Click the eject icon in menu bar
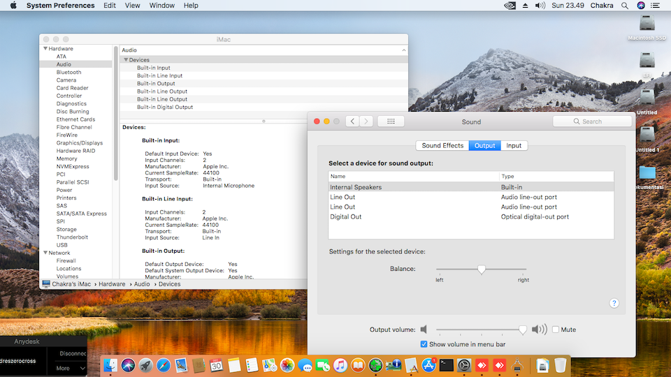This screenshot has height=377, width=671. [x=525, y=6]
